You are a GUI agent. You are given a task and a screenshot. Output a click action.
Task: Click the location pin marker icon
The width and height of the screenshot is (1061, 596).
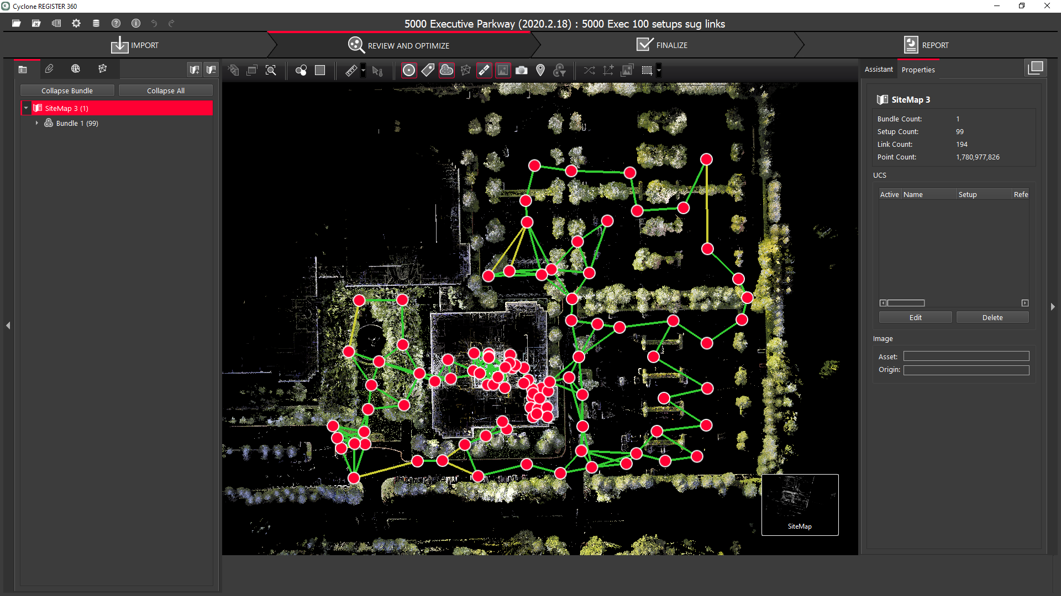click(540, 71)
